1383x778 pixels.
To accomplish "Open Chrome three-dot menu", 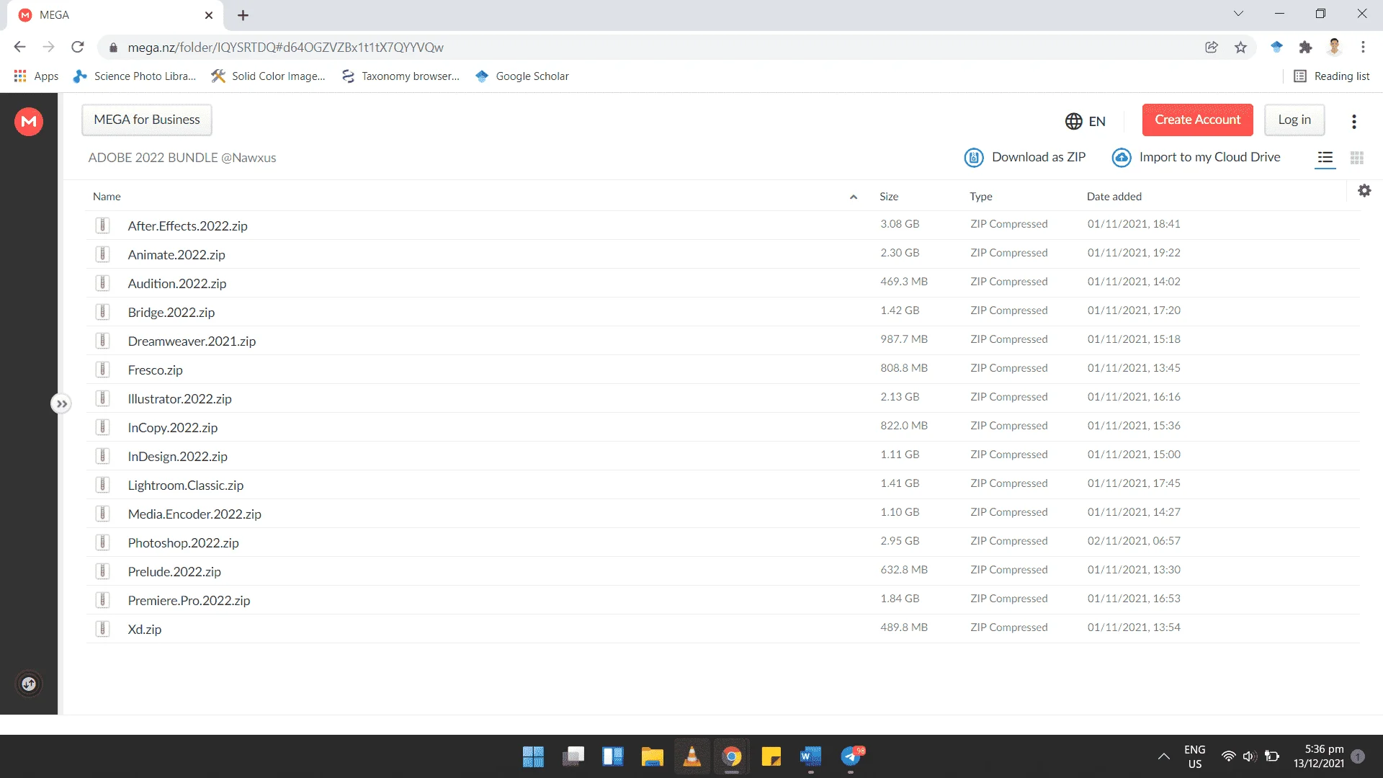I will tap(1363, 47).
